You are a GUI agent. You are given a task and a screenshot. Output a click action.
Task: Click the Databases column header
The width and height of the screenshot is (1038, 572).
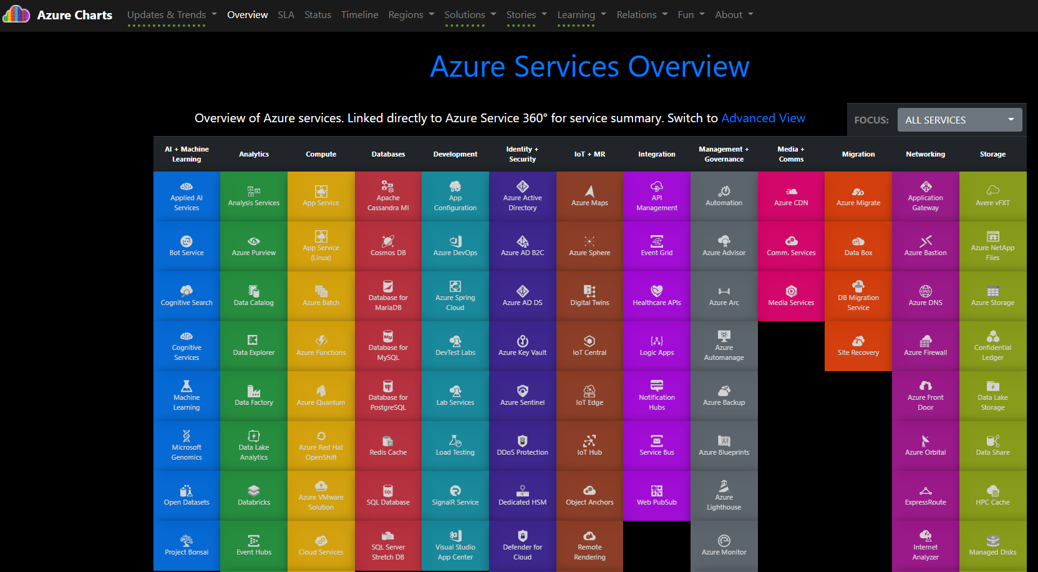pos(388,153)
